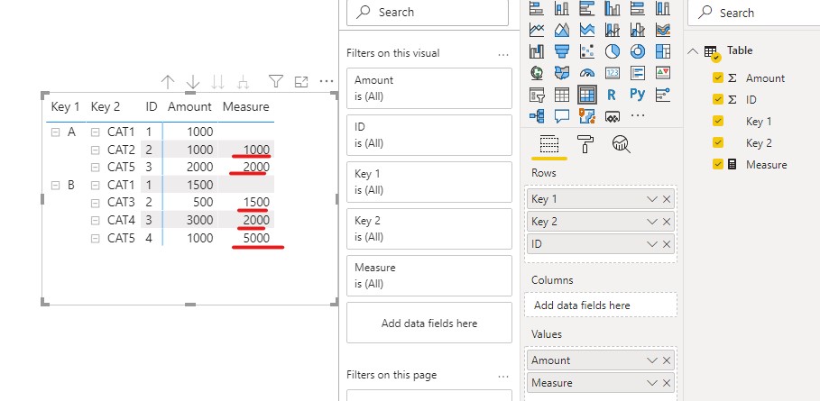
Task: Click the Fields pane Search box
Action: 753,13
